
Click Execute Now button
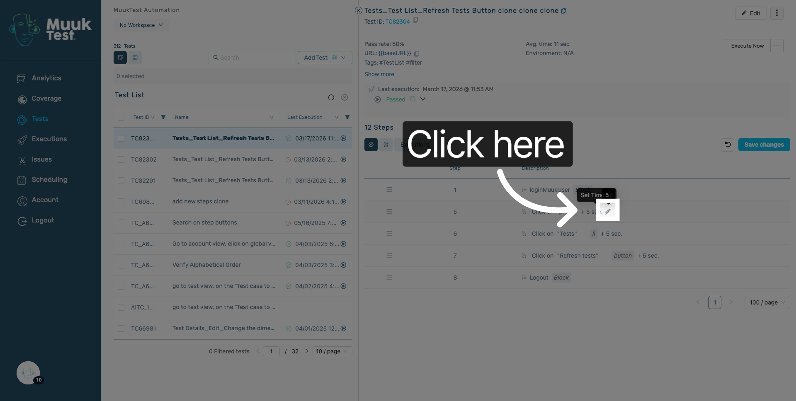[x=747, y=46]
